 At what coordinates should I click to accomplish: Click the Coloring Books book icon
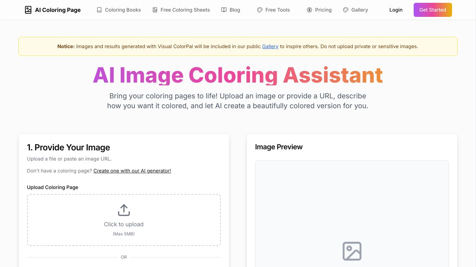(99, 10)
